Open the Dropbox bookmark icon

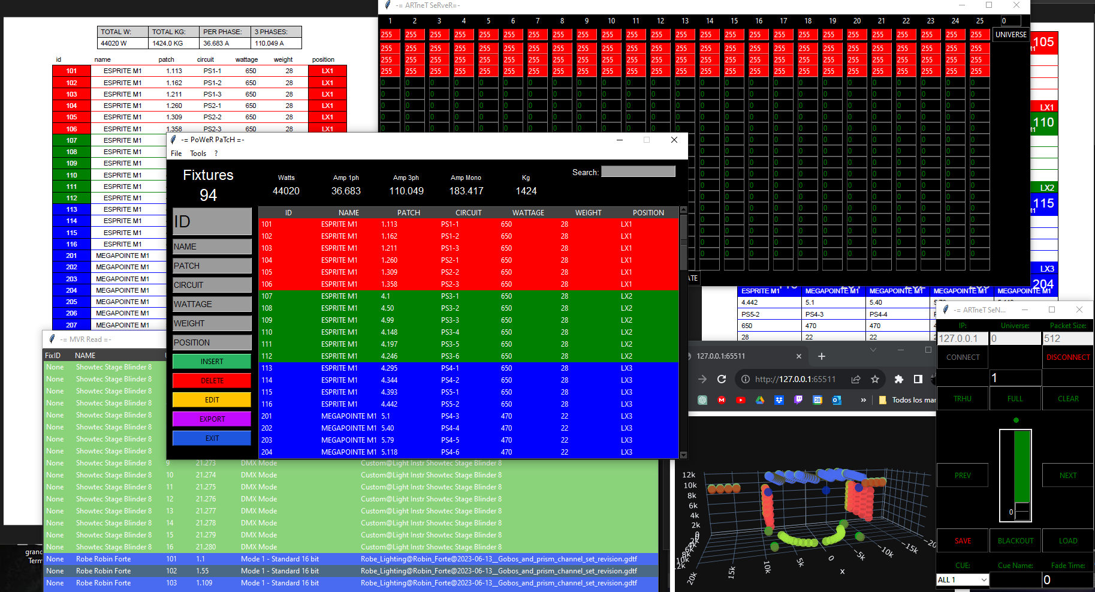pyautogui.click(x=779, y=400)
